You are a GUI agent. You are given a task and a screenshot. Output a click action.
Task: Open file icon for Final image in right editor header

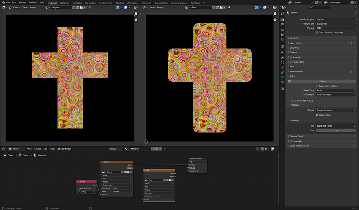(x=221, y=7)
